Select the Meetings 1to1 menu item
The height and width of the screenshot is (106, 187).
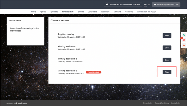(x=68, y=12)
